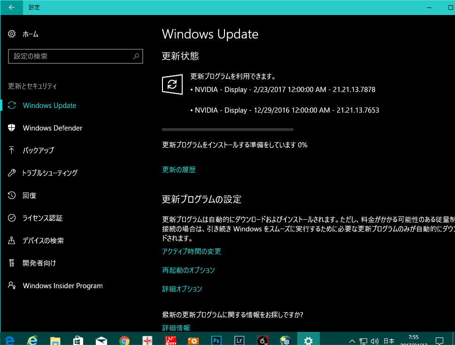Screen dimensions: 455x345
Task: Open the Mail app from taskbar
Action: click(101, 340)
